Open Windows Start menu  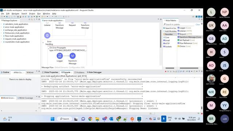[x=52, y=119]
